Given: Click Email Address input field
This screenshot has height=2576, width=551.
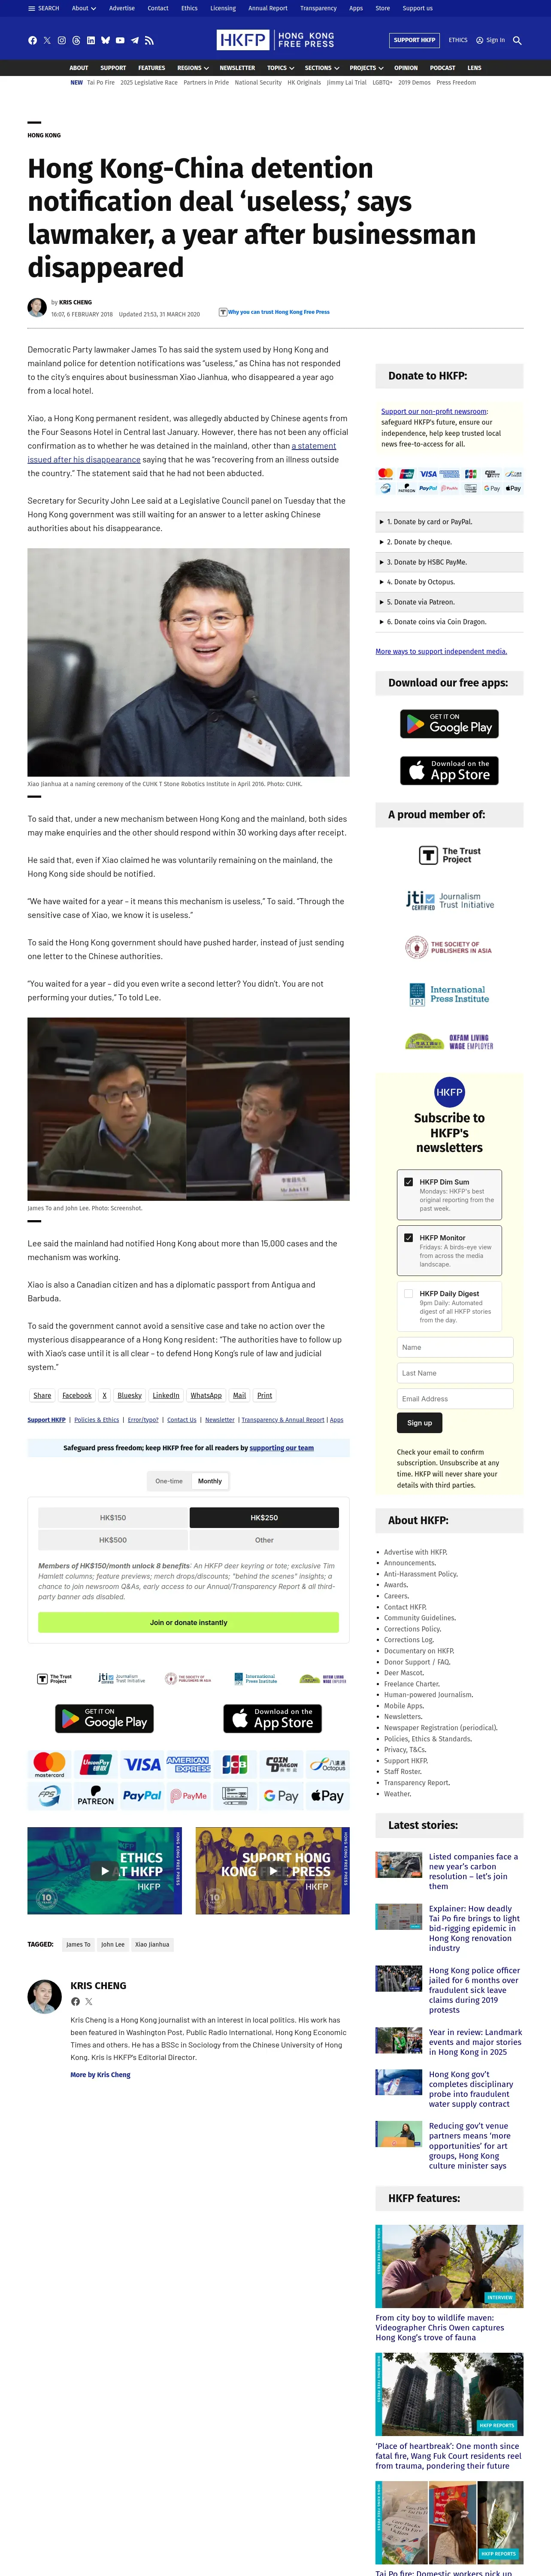Looking at the screenshot, I should tap(455, 1399).
